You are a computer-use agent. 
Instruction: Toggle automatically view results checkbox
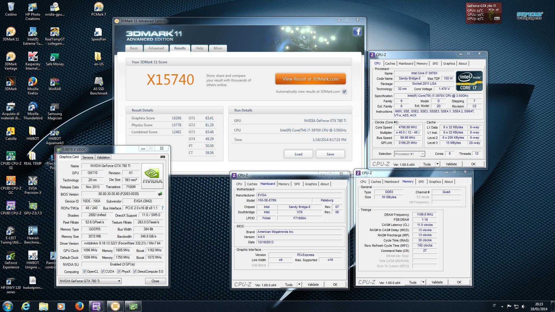pyautogui.click(x=344, y=92)
